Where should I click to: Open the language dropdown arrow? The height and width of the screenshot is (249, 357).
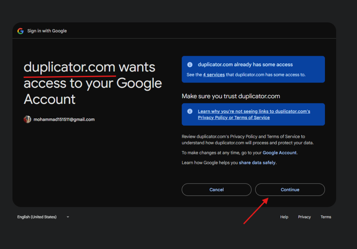68,217
